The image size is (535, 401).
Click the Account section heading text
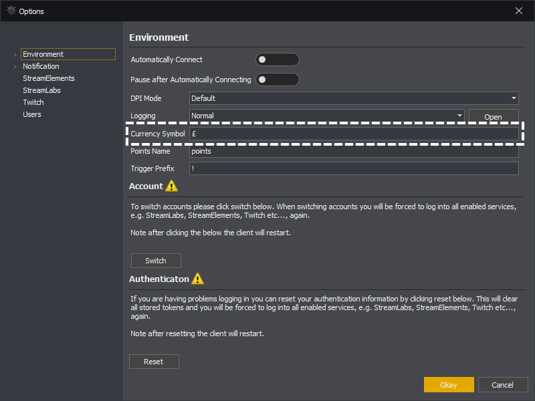pos(146,186)
